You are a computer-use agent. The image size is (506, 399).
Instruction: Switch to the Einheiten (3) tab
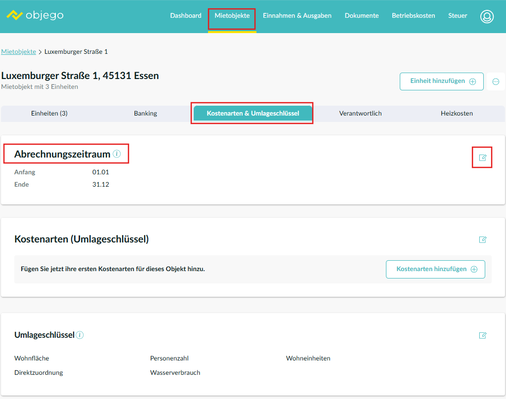coord(49,114)
